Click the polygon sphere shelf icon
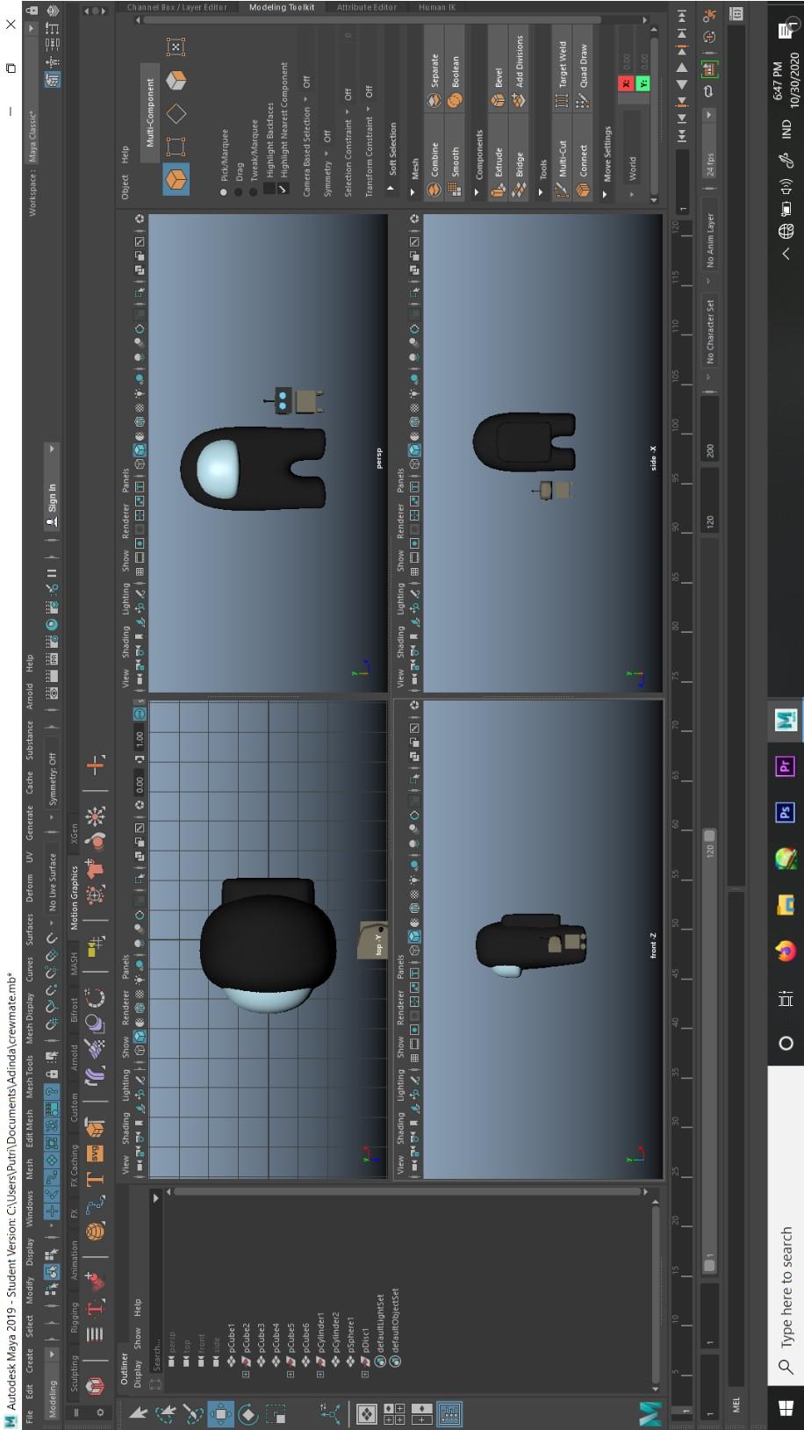Image resolution: width=804 pixels, height=1430 pixels. [x=95, y=1232]
